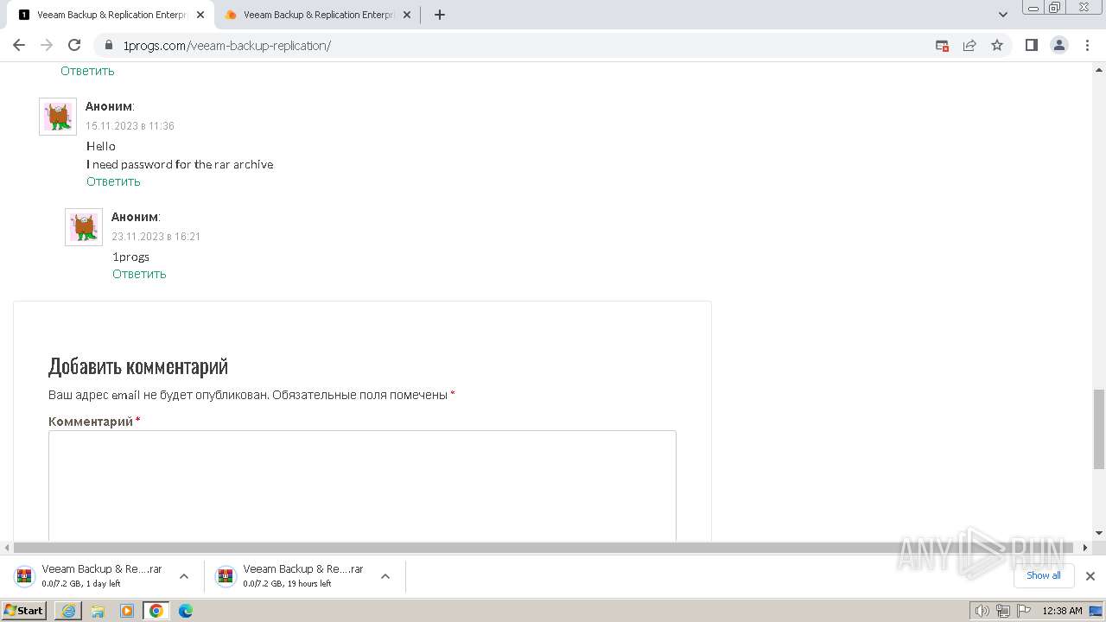Go forward to the next page

click(x=47, y=45)
